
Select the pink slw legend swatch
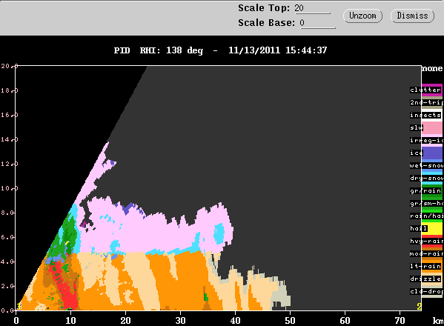click(x=433, y=127)
